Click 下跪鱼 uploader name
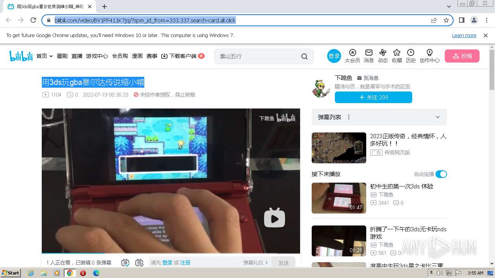The height and width of the screenshot is (278, 495). (x=343, y=78)
